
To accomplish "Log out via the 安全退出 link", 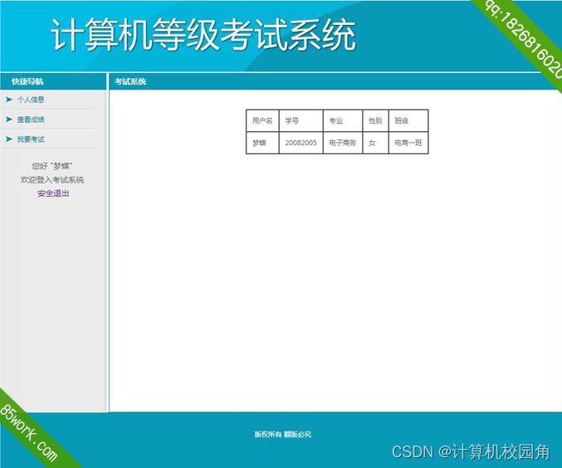I will pyautogui.click(x=53, y=193).
